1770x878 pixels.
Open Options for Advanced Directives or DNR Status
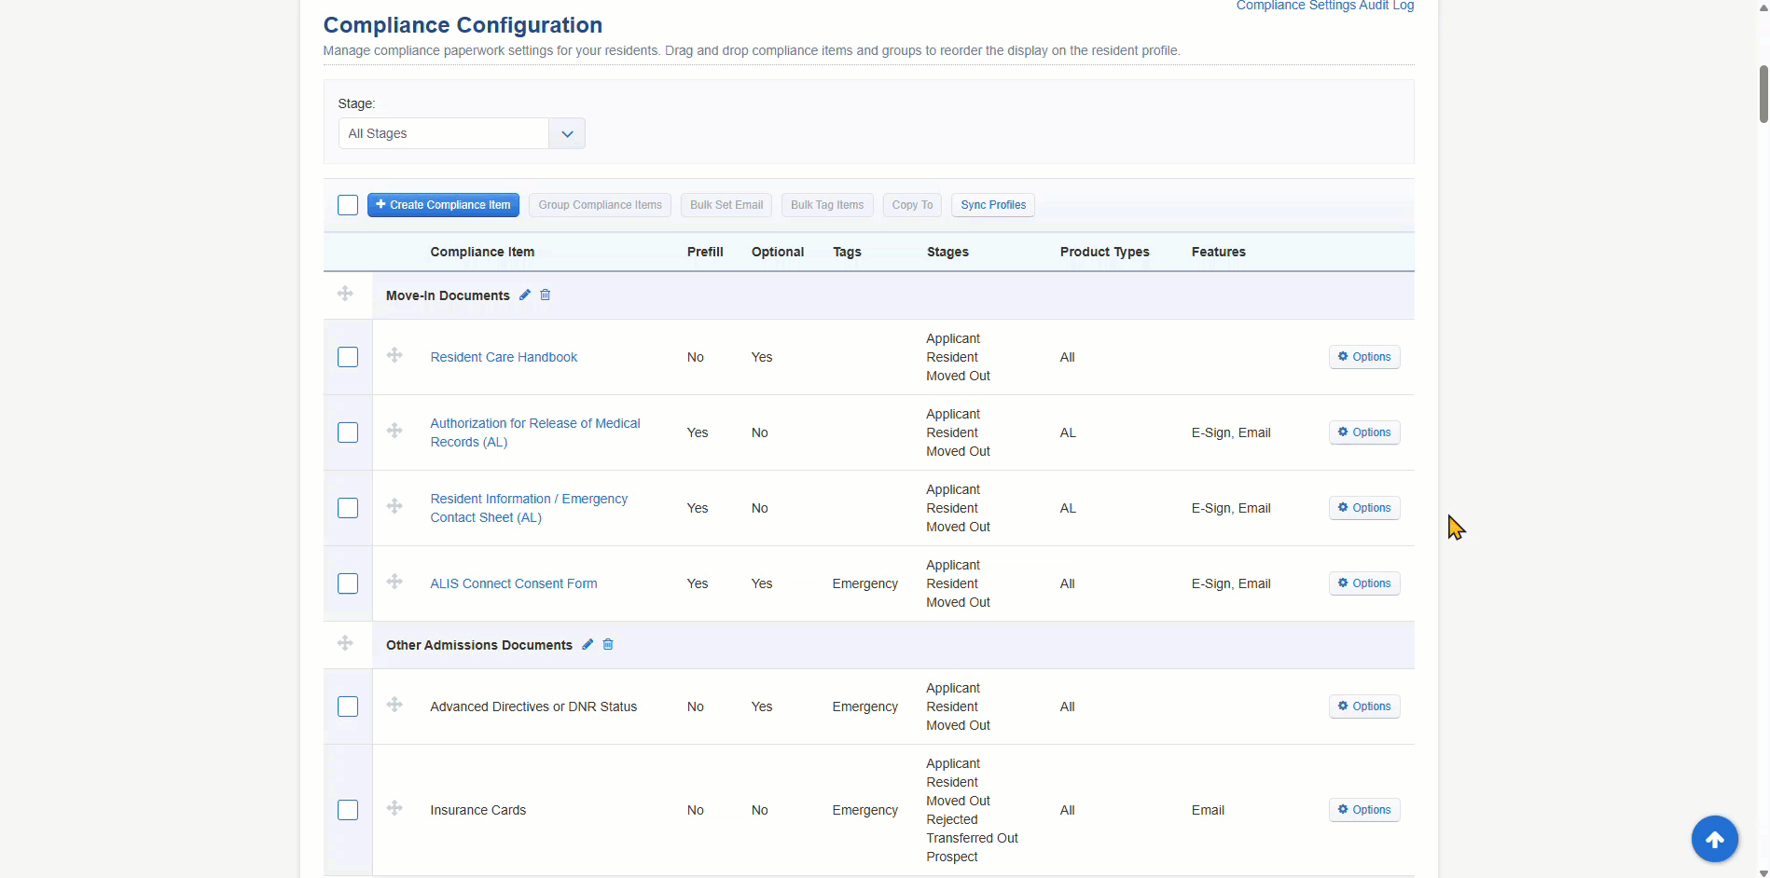point(1364,707)
